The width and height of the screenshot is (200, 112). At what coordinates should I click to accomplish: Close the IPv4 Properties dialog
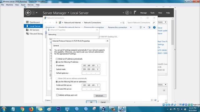(107, 41)
